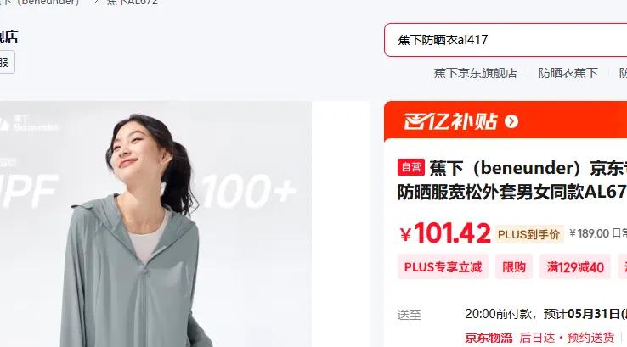Viewport: 627px width, 347px height.
Task: Click 后日达·预约送货 delivery option
Action: tap(567, 338)
